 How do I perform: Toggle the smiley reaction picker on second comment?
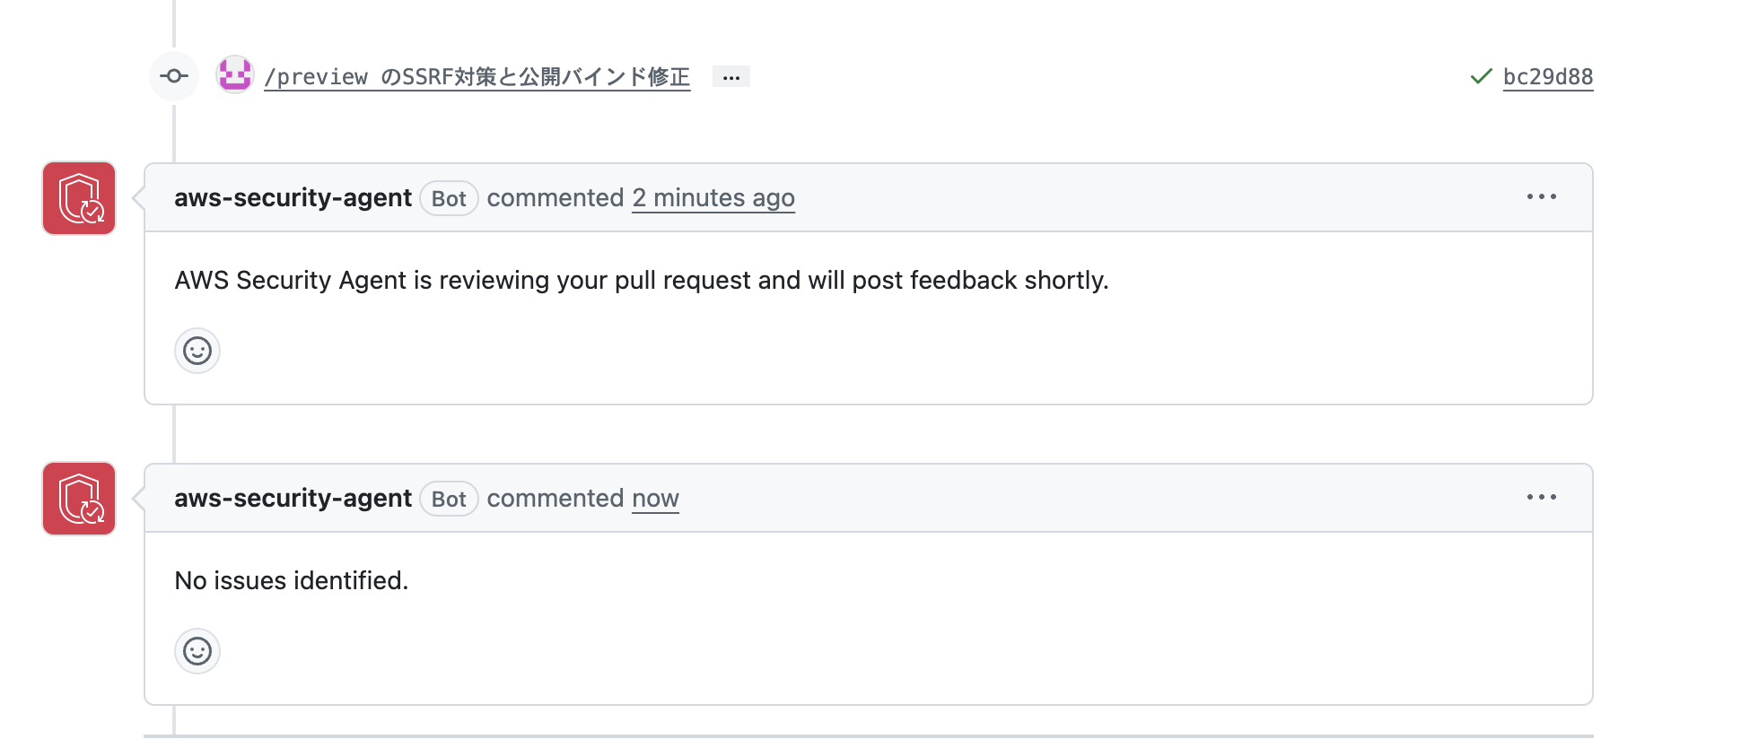[197, 651]
